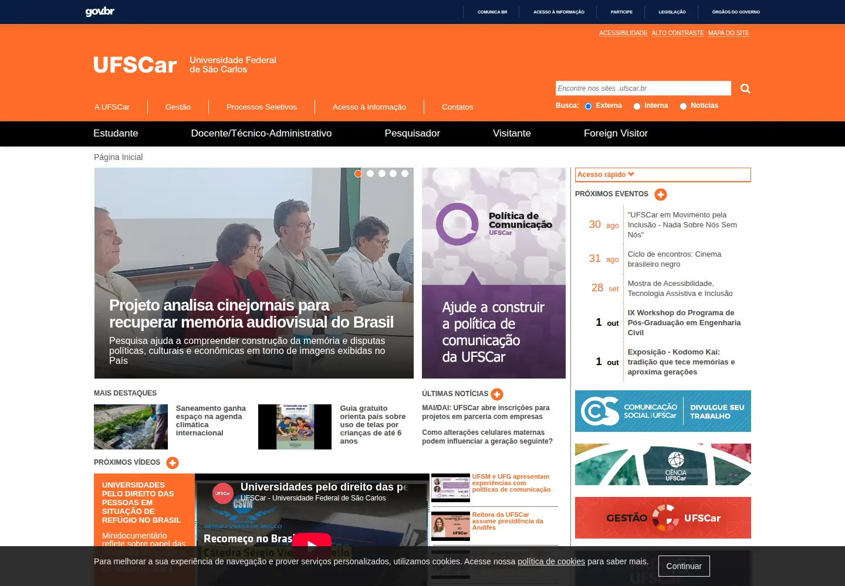Open the Gestão menu item

tap(178, 107)
